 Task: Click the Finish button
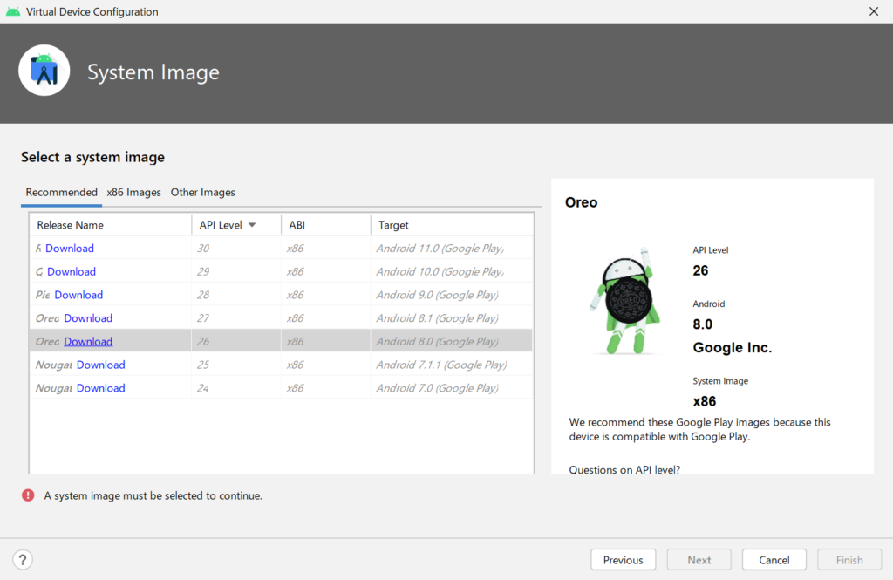pyautogui.click(x=849, y=560)
